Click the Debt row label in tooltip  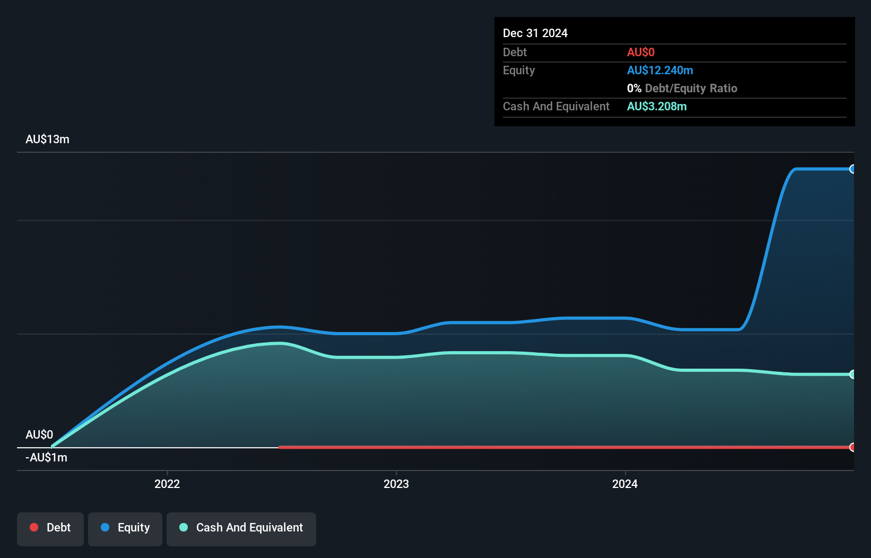pyautogui.click(x=515, y=52)
